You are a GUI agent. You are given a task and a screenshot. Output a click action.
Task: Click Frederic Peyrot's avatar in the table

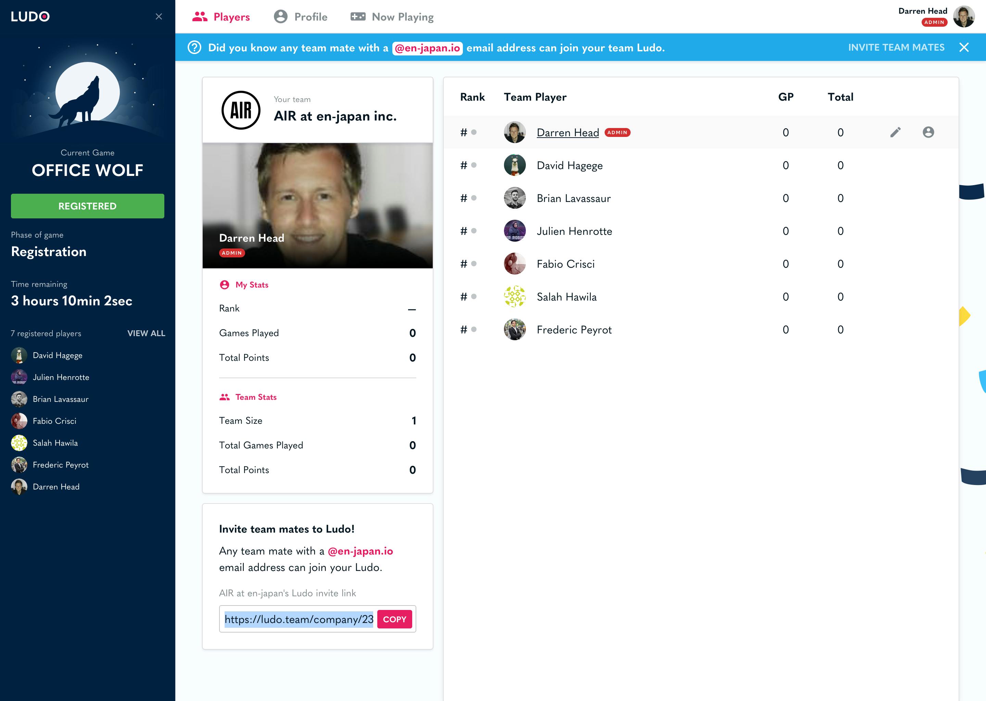tap(515, 329)
